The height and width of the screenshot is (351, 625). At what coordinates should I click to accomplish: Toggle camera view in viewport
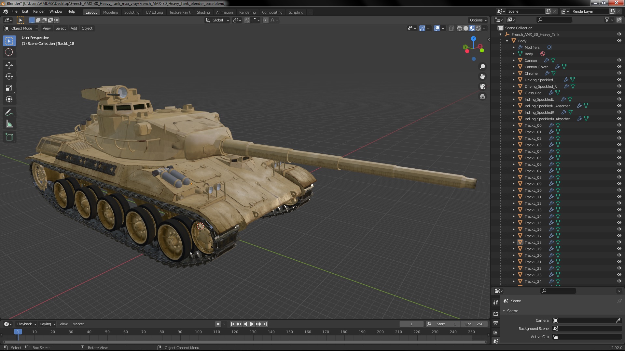click(x=482, y=86)
